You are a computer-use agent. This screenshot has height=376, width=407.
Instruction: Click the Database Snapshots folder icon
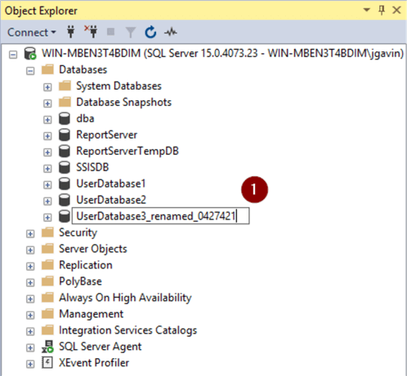click(x=65, y=102)
